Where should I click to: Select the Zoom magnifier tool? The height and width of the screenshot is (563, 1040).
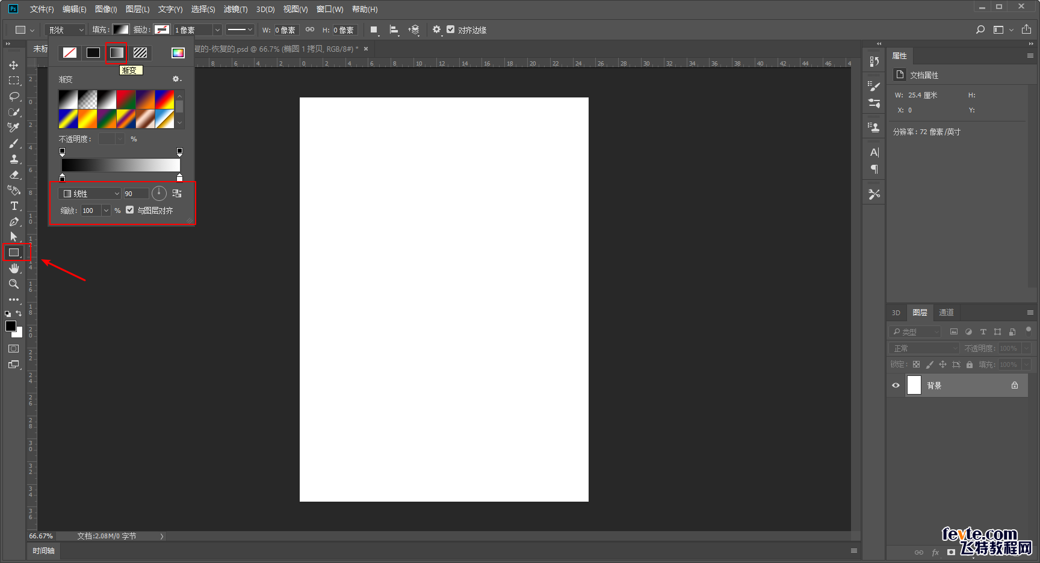click(x=13, y=284)
